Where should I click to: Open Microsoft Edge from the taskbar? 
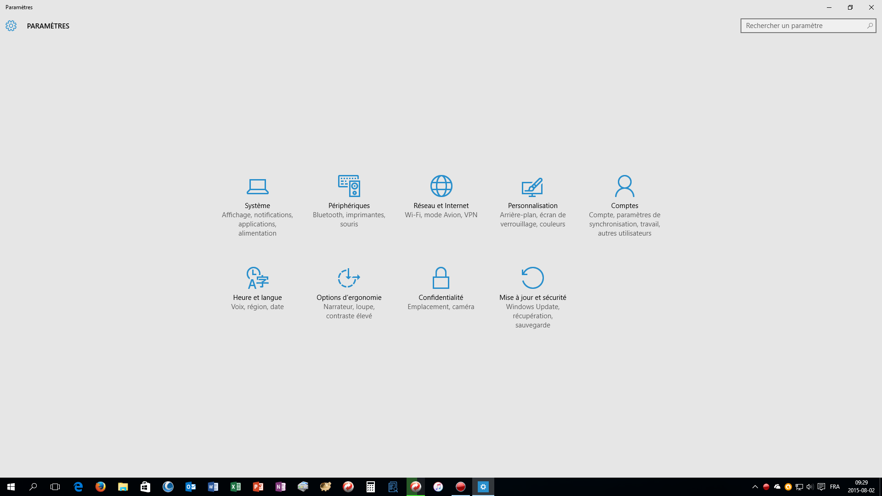coord(78,487)
